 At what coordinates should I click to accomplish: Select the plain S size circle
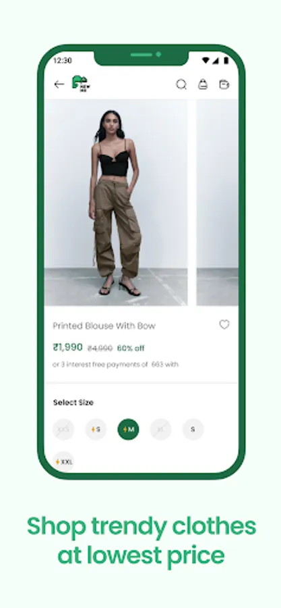193,429
